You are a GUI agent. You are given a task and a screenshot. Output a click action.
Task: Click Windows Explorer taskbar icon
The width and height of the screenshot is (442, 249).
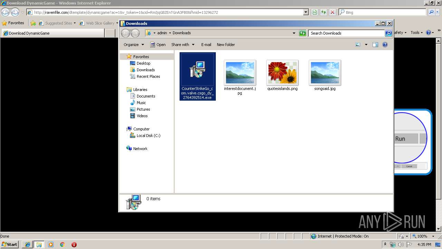(x=39, y=244)
